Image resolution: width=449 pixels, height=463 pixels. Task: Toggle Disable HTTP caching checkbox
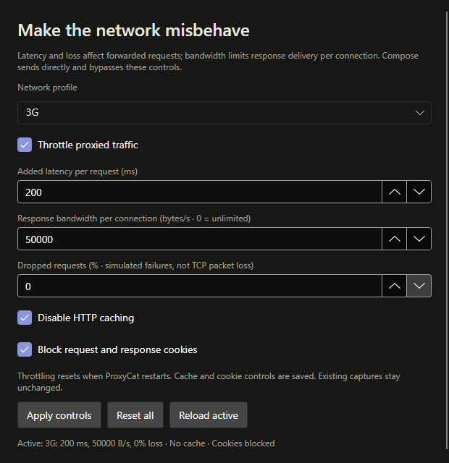(x=25, y=318)
